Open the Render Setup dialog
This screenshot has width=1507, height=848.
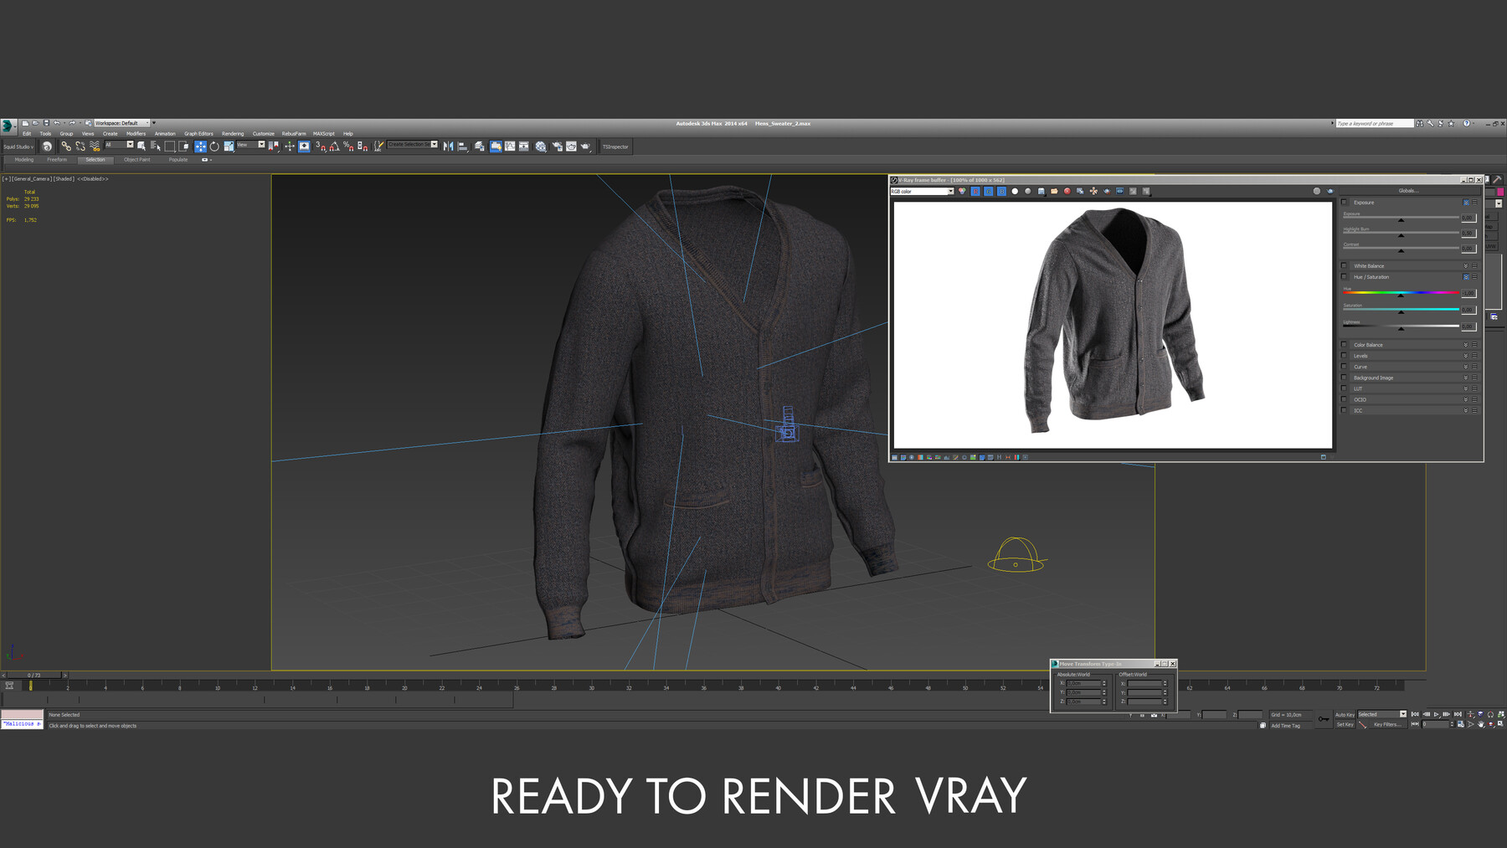[x=557, y=146]
